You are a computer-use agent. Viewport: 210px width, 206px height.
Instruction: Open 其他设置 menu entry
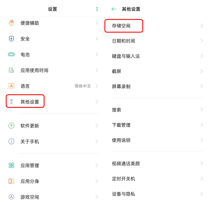click(30, 102)
